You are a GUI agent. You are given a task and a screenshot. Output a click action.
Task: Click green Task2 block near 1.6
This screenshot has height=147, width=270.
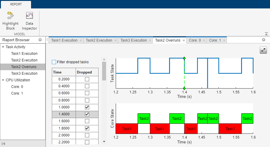[247, 118]
